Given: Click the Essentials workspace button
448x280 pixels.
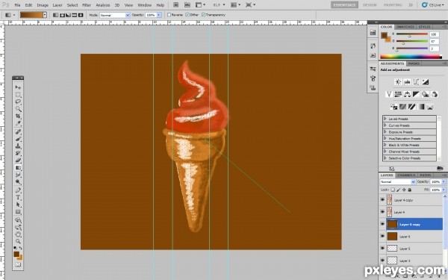Looking at the screenshot, I should pyautogui.click(x=344, y=5).
